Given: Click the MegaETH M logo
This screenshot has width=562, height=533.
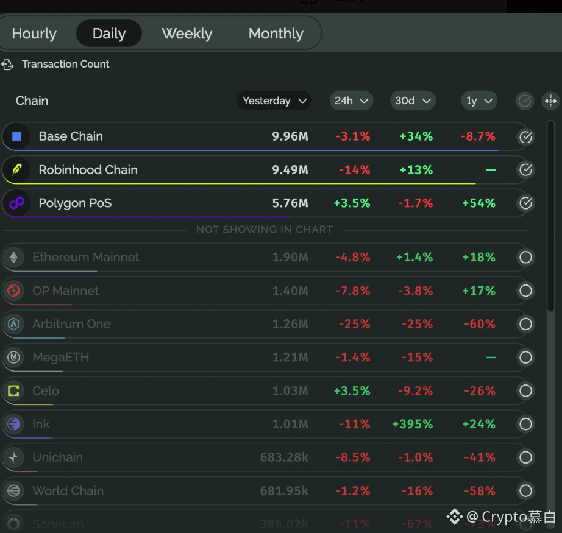Looking at the screenshot, I should click(x=13, y=357).
